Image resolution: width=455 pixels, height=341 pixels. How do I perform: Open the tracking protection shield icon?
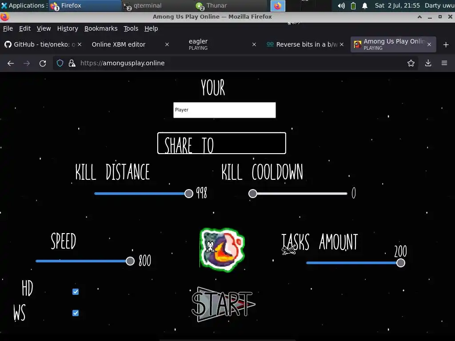point(60,63)
